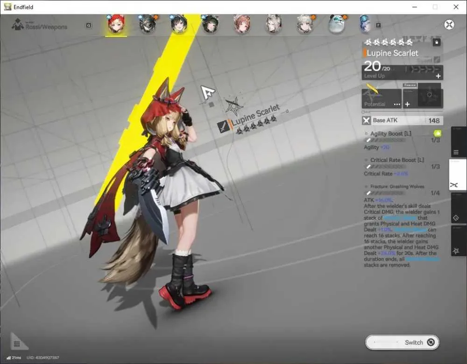Toggle the weapon lock icon
Viewport: 467px width, 364px height.
437,42
